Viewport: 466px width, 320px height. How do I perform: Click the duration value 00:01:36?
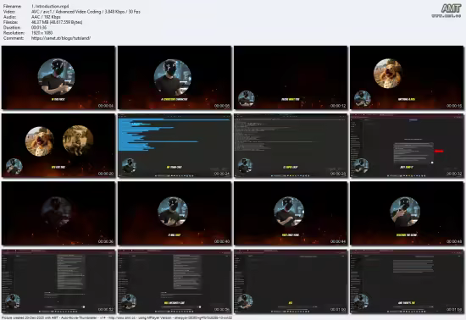(x=39, y=27)
